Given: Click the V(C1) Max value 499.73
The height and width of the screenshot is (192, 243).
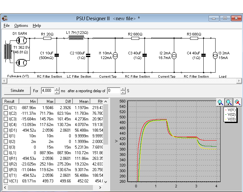Looking at the screenshot, I should pyautogui.click(x=48, y=181).
